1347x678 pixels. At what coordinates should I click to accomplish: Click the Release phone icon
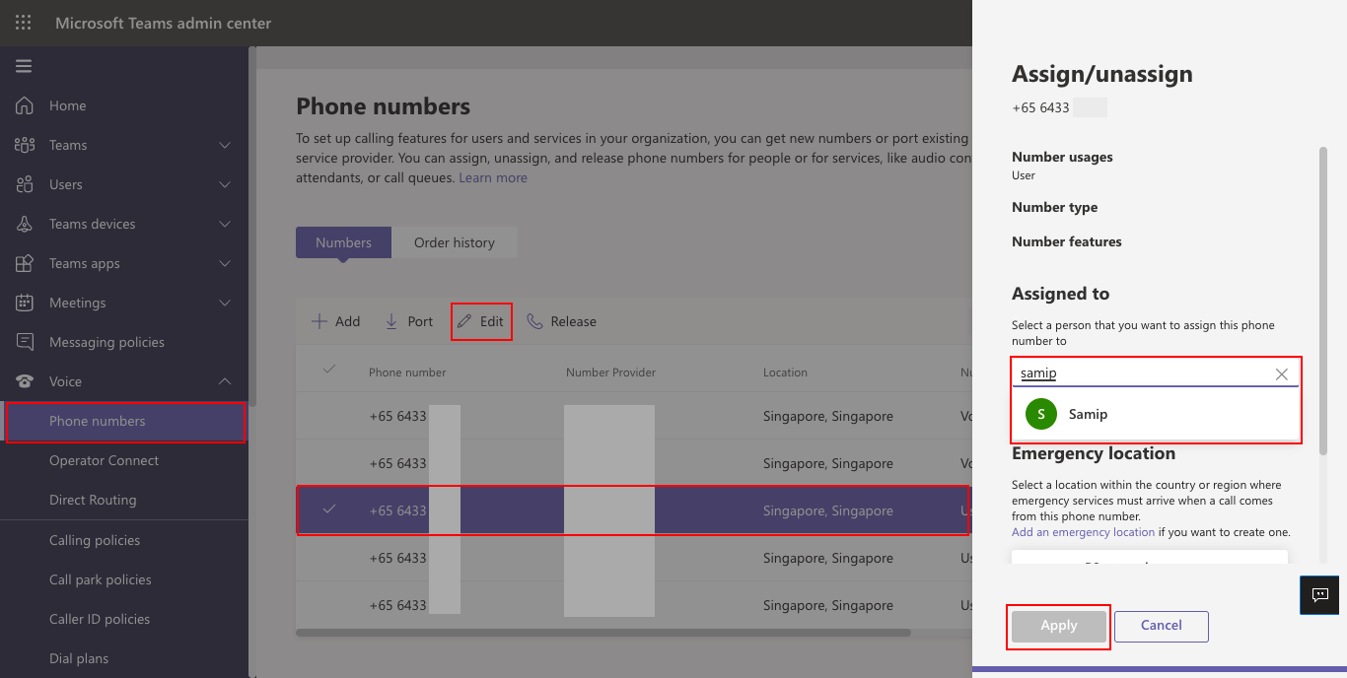tap(534, 321)
